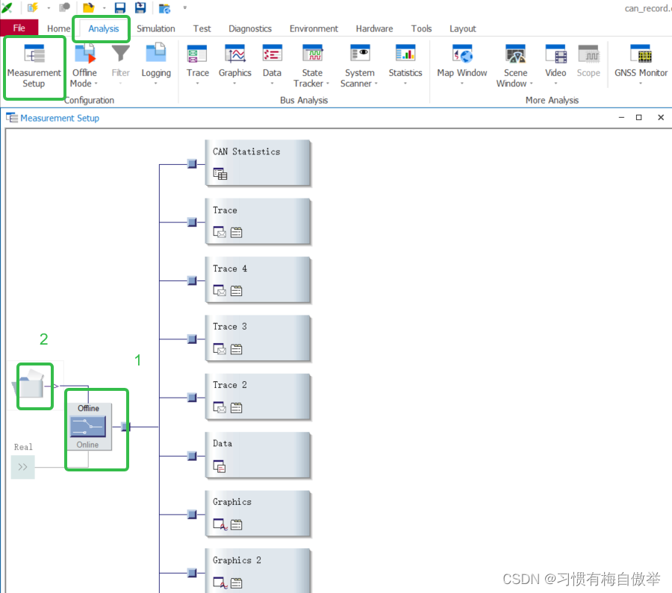Open the File menu tab
The height and width of the screenshot is (593, 672).
click(x=19, y=28)
